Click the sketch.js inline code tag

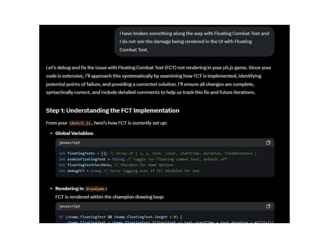point(80,123)
